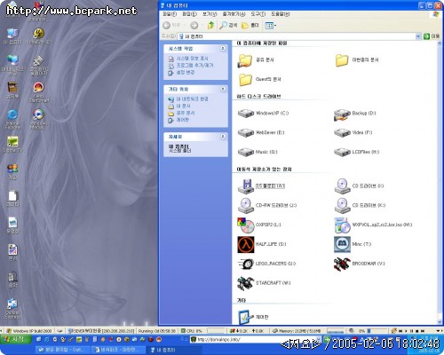Open the Favorites (A) menu
This screenshot has height=355, width=444.
(234, 14)
